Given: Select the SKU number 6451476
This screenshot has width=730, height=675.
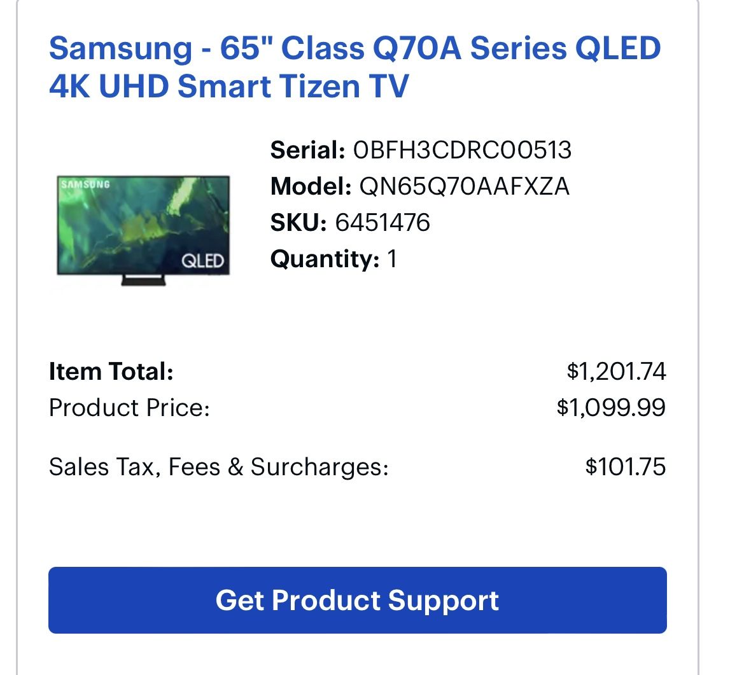Looking at the screenshot, I should point(383,223).
